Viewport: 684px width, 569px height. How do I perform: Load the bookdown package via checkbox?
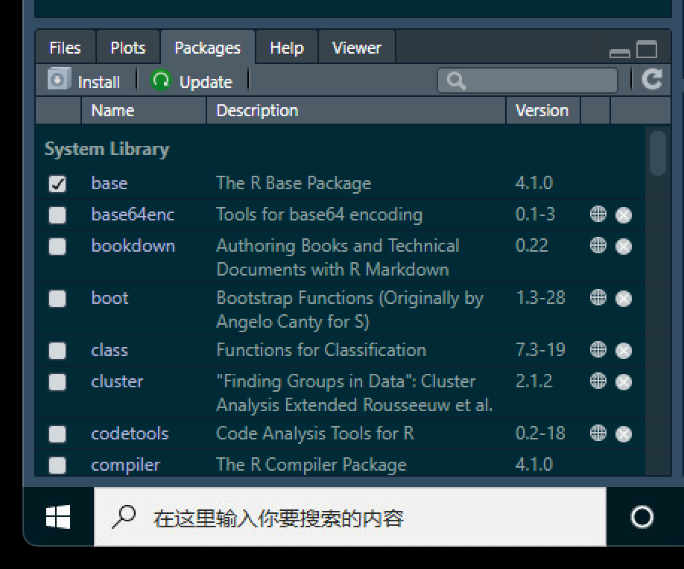coord(57,247)
